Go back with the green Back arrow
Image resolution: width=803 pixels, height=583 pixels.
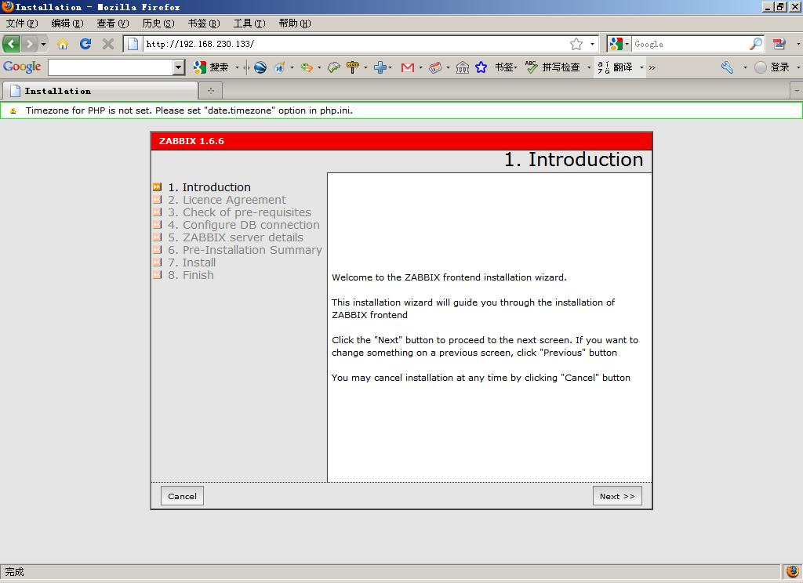pos(11,44)
